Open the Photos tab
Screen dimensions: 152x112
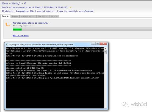click(15, 16)
